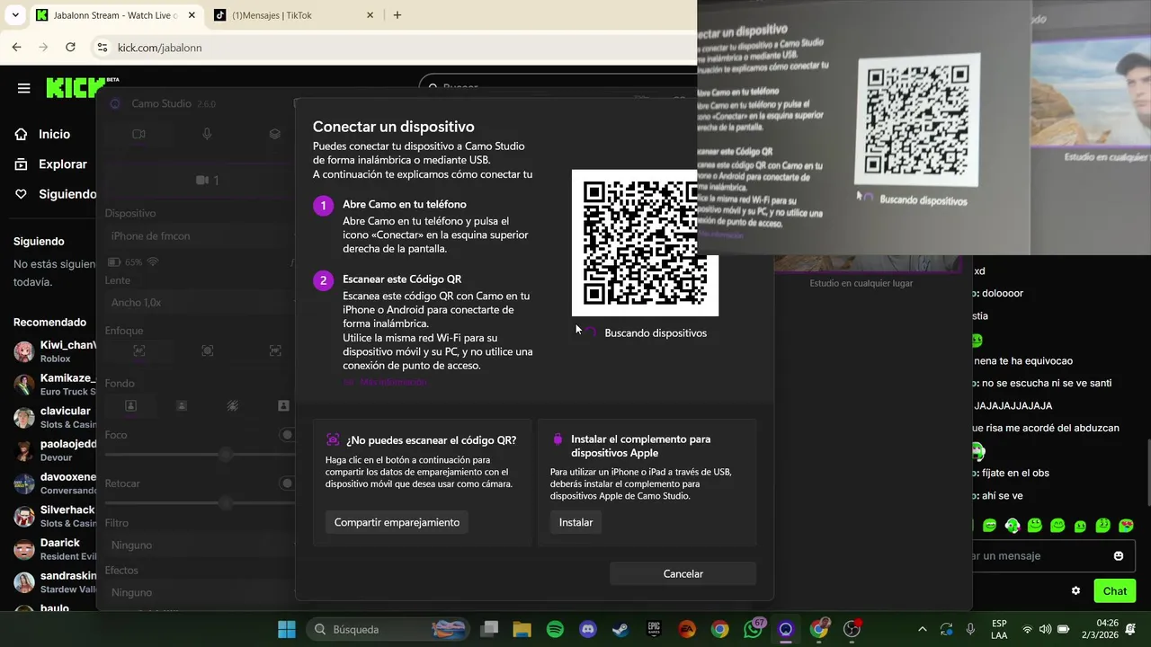Cancel the Conectar un dispositivo dialog
This screenshot has height=647, width=1151.
[683, 574]
